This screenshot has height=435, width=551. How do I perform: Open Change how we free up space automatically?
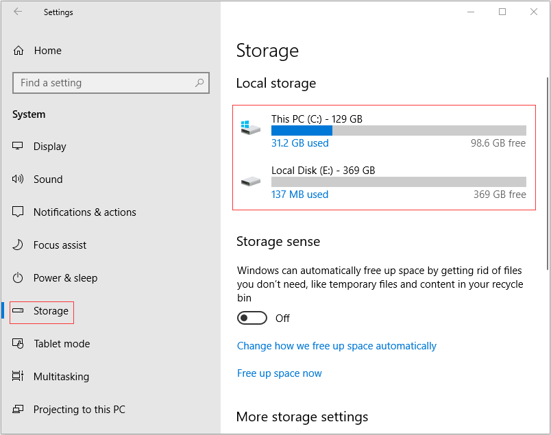click(336, 346)
